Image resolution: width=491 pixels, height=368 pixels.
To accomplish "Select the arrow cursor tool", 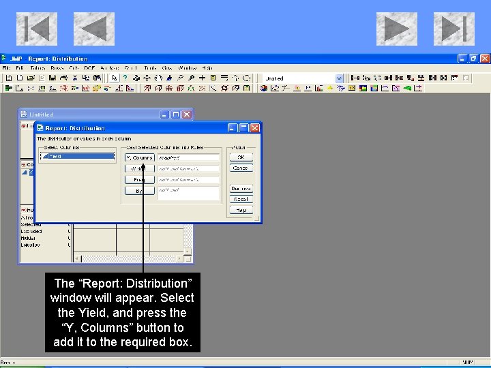I will pyautogui.click(x=115, y=78).
